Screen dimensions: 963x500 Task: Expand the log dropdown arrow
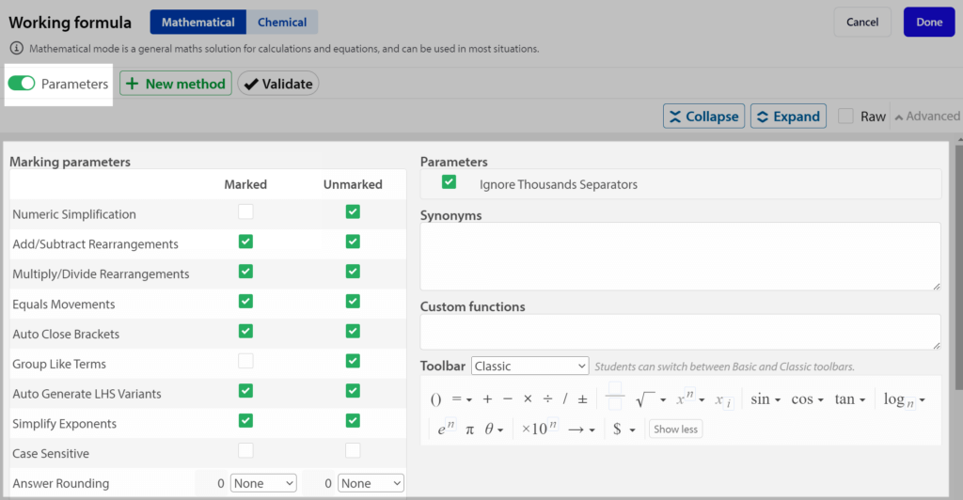click(x=923, y=400)
